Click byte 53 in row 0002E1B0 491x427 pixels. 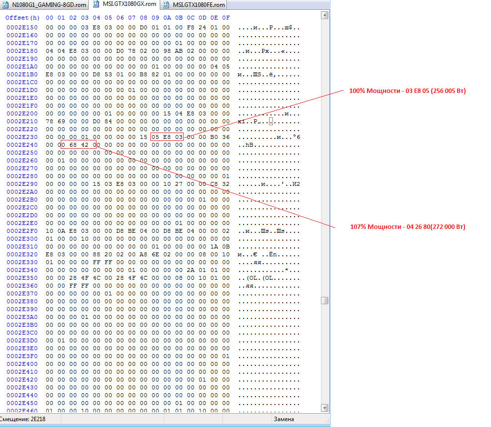click(x=108, y=74)
